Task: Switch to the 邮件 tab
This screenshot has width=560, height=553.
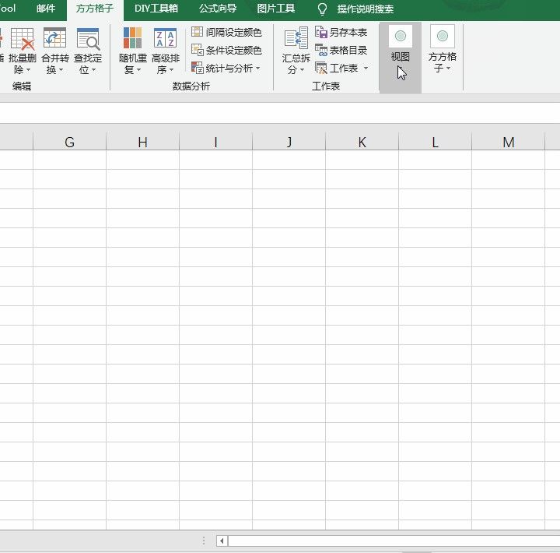Action: point(46,9)
